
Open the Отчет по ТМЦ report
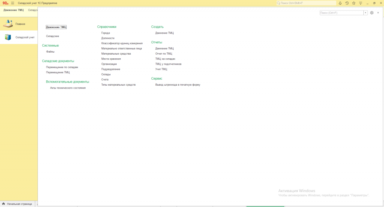pos(163,54)
